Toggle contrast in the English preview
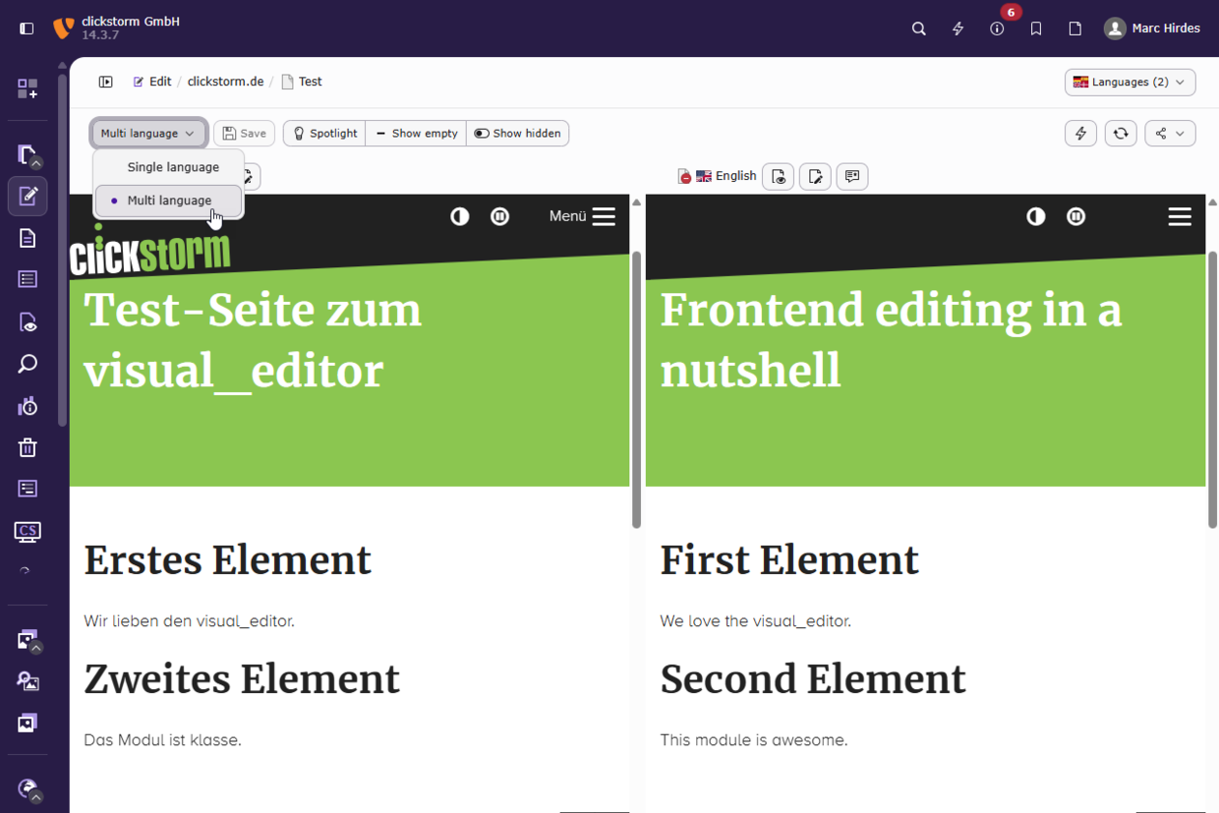Viewport: 1219px width, 813px height. tap(1036, 216)
